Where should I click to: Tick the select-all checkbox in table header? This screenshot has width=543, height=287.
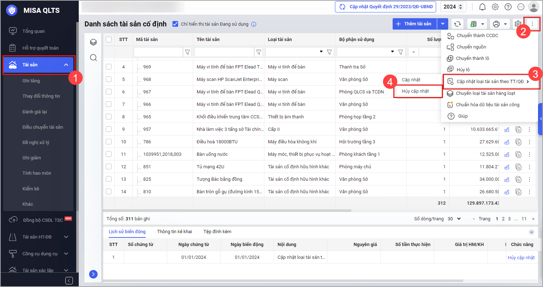(x=109, y=40)
